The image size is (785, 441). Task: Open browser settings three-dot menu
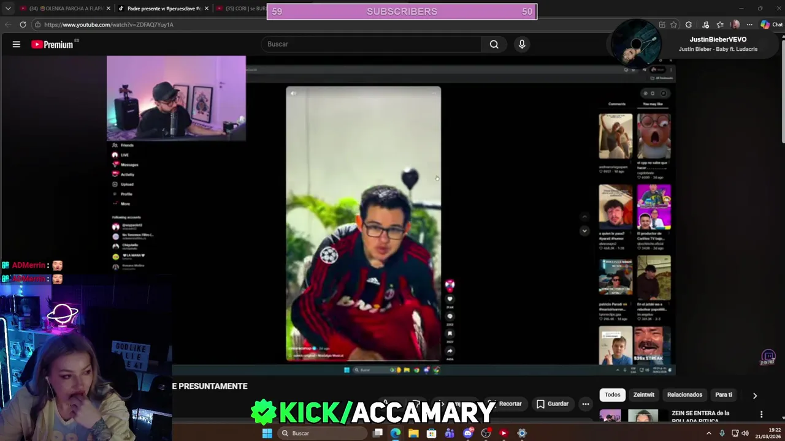[749, 24]
